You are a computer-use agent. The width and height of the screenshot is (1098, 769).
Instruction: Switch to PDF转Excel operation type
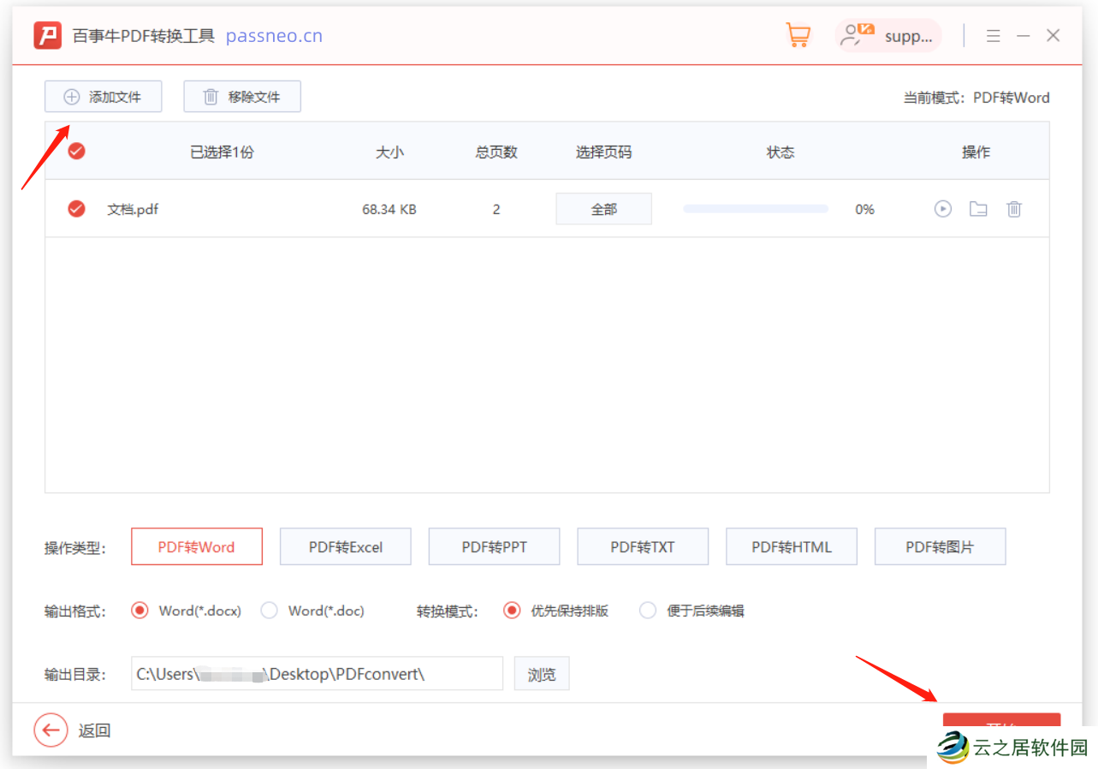(345, 546)
